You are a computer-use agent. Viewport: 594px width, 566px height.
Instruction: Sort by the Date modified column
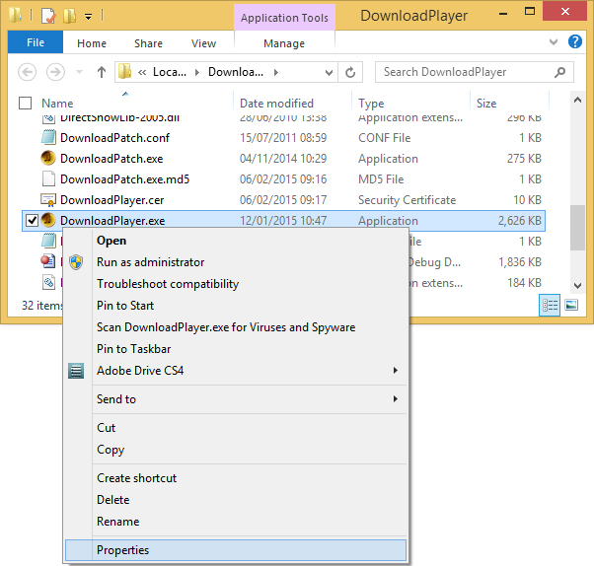click(276, 104)
